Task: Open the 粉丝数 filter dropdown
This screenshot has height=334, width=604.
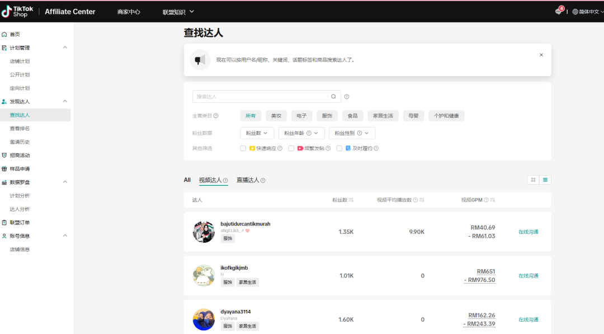Action: pos(257,133)
